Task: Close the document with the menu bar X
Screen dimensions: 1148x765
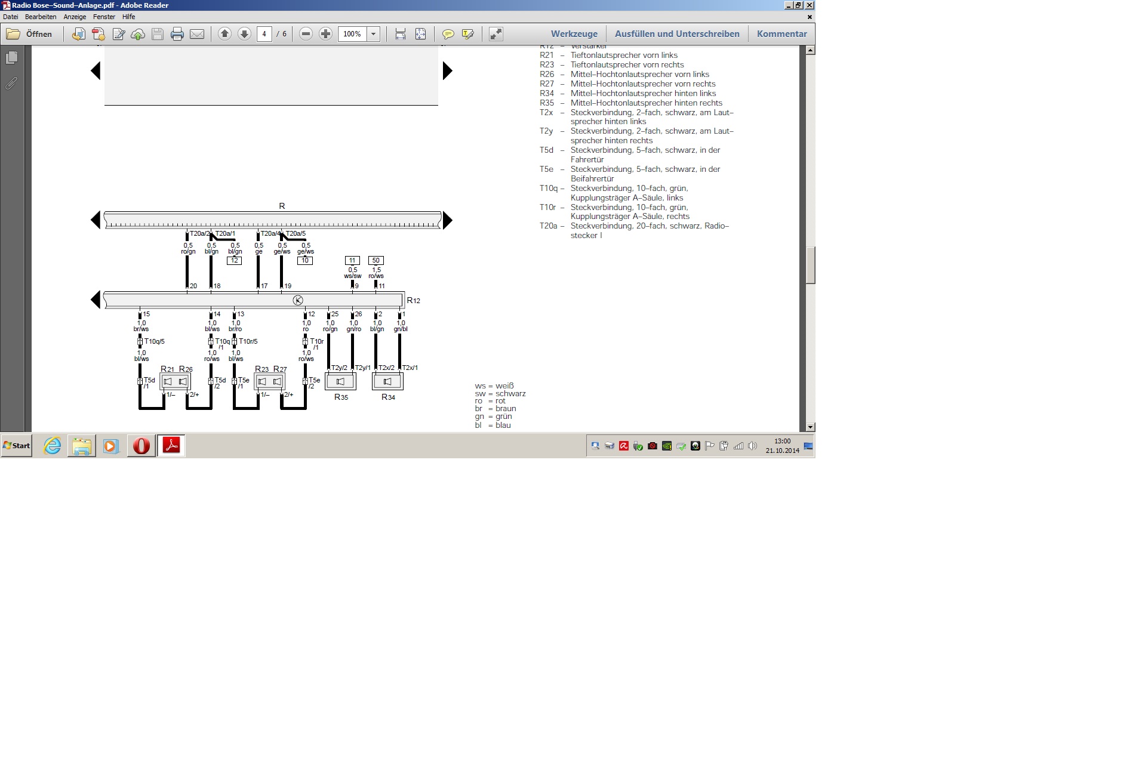Action: coord(810,17)
